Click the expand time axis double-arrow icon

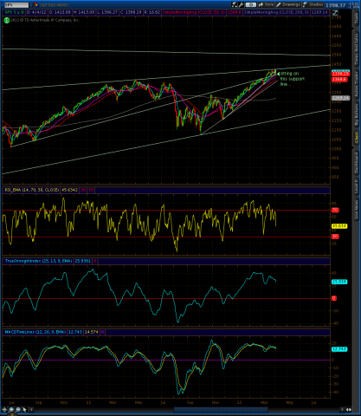pos(349,410)
